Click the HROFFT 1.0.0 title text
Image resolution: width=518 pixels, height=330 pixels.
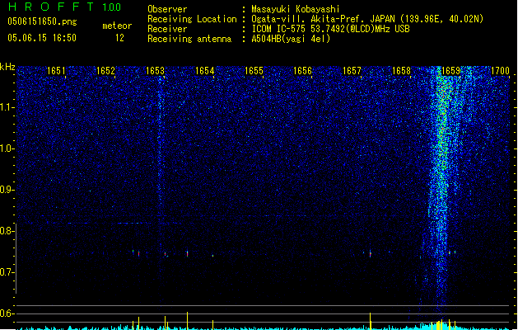point(64,7)
